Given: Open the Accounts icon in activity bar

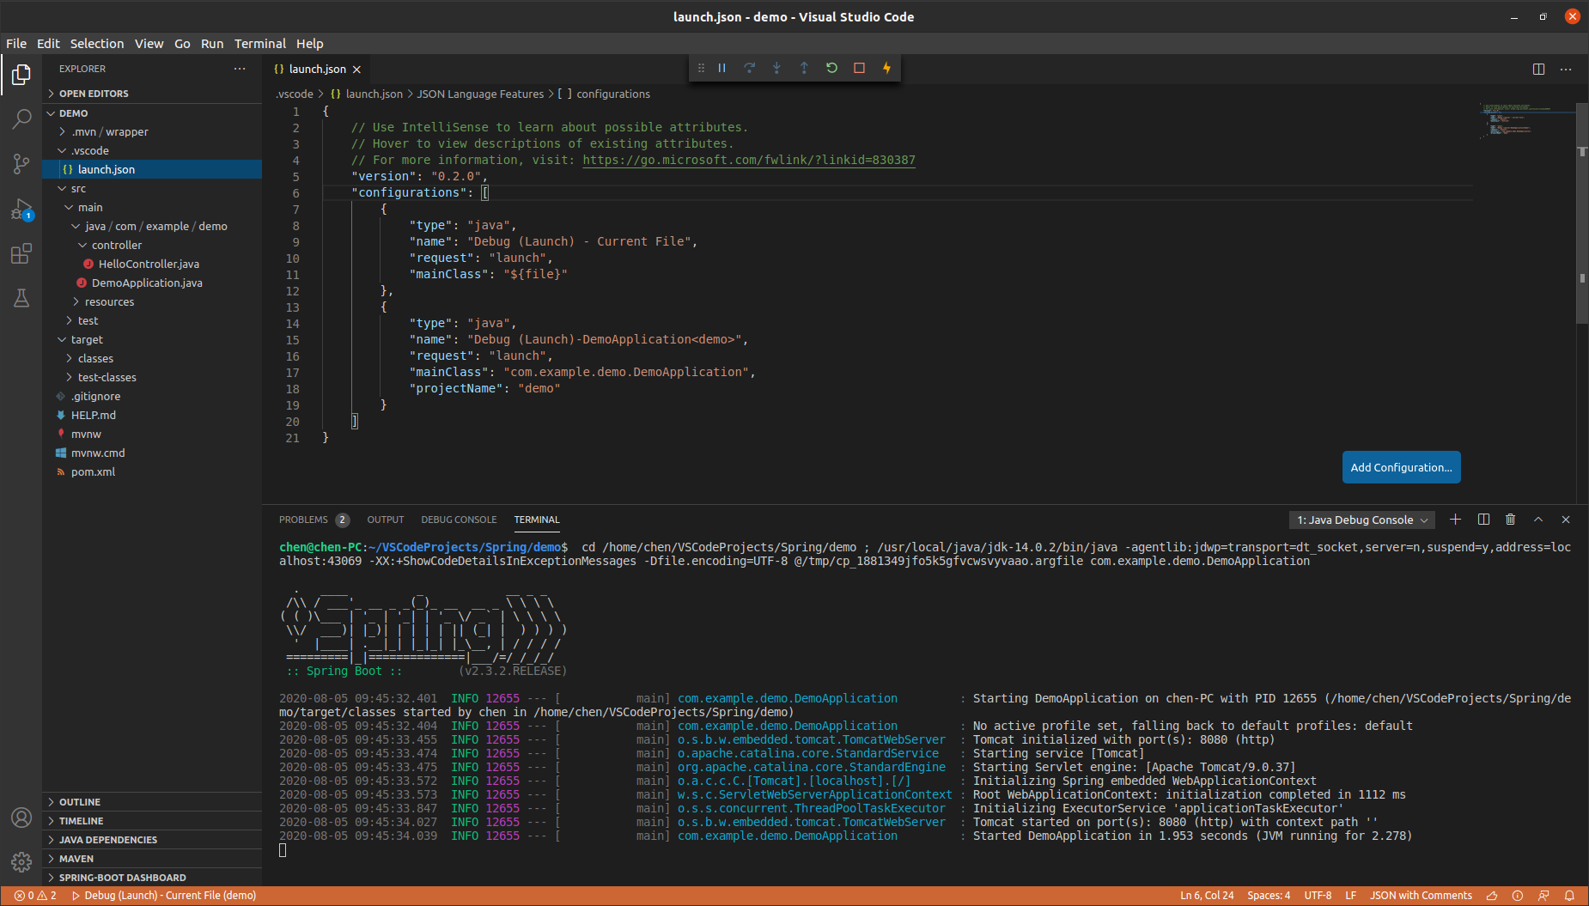Looking at the screenshot, I should click(x=21, y=818).
